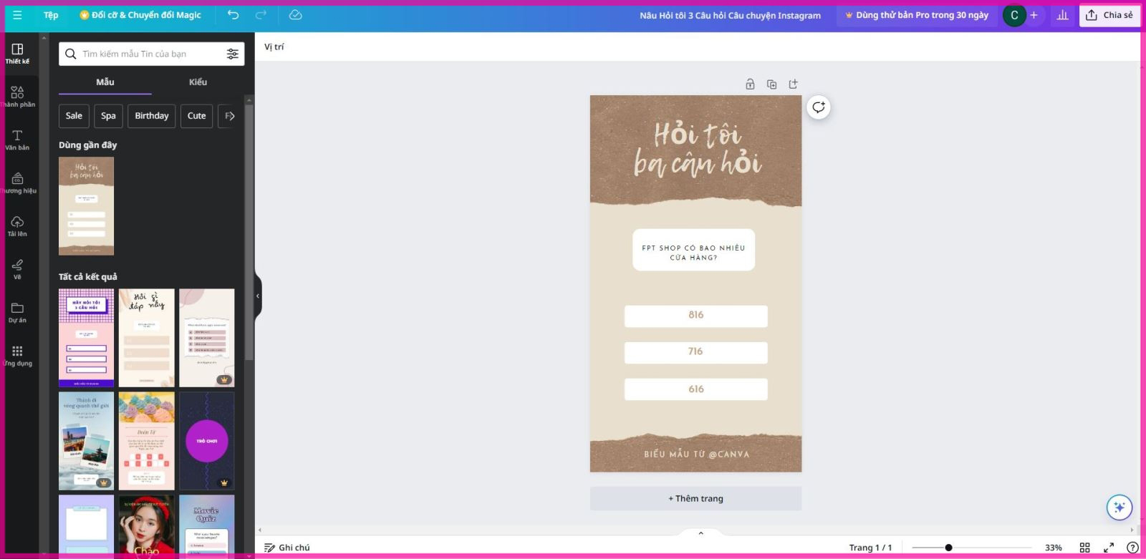The image size is (1146, 559).
Task: Click the Chia sẻ share button
Action: 1109,15
